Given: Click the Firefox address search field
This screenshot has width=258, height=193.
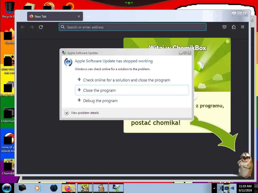Looking at the screenshot, I should 133,27.
